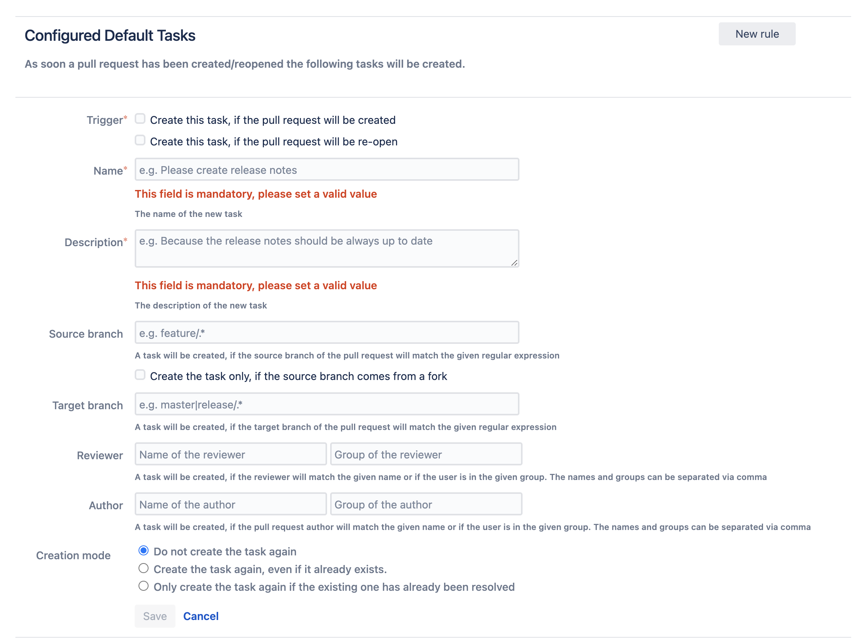The height and width of the screenshot is (640, 865).
Task: Select 'Do not create the task again'
Action: [144, 550]
